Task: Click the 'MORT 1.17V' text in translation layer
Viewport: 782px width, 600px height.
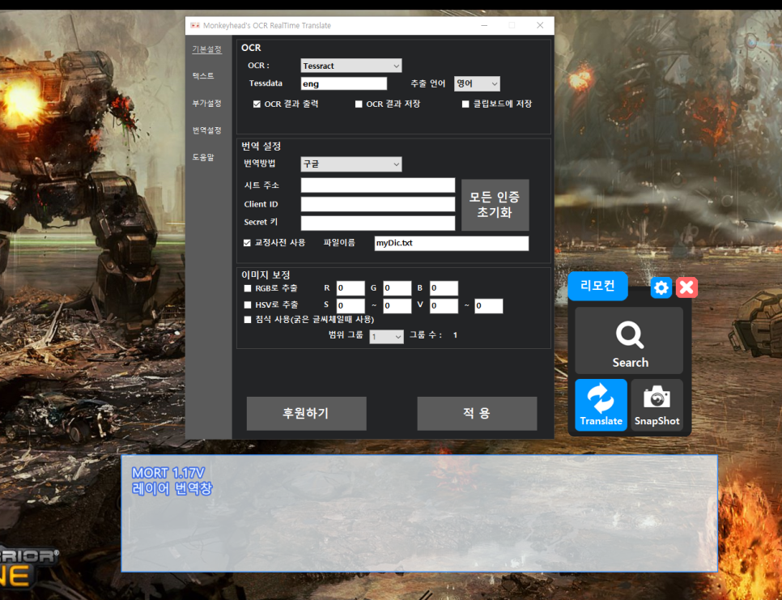Action: coord(168,473)
